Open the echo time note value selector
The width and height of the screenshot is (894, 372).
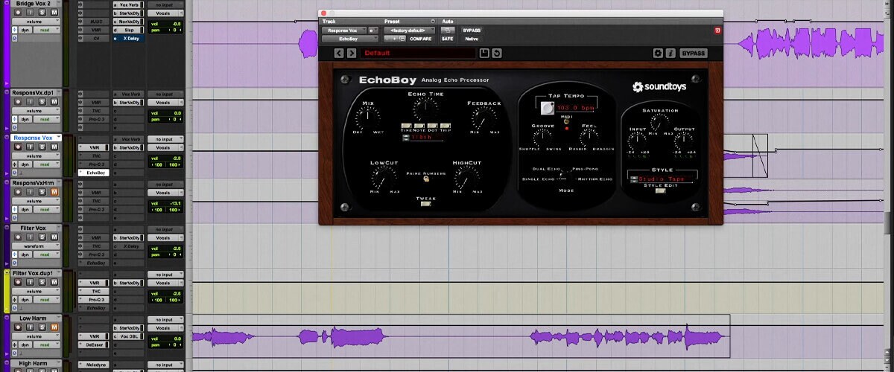(x=423, y=137)
